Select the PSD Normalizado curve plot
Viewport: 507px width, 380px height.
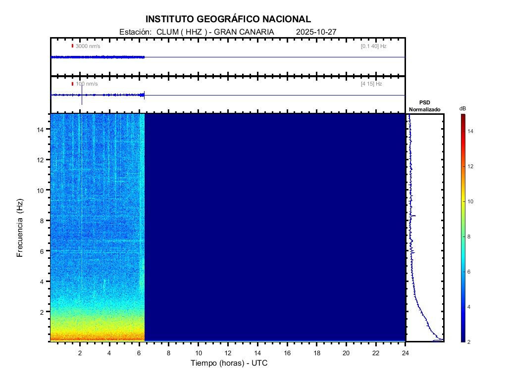(x=425, y=228)
